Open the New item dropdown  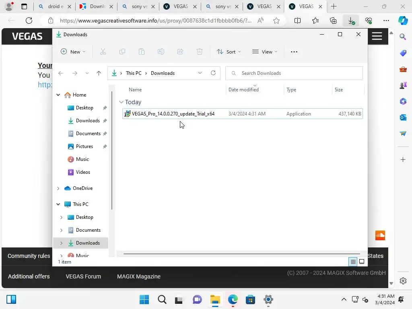pos(73,52)
